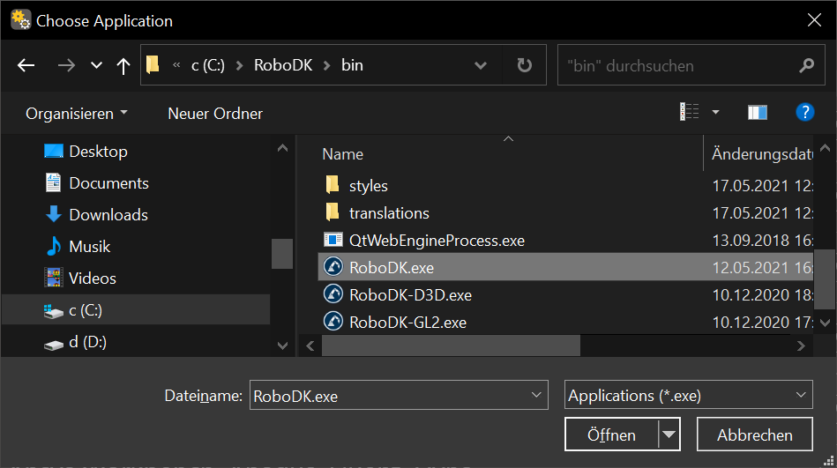Screen dimensions: 837x468
Task: Click the RoboDK-GL2.exe robot icon
Action: coord(333,321)
